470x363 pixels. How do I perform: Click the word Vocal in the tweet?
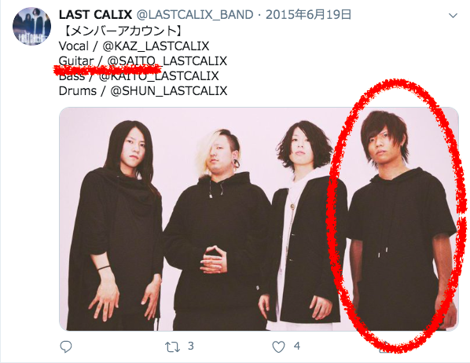74,46
